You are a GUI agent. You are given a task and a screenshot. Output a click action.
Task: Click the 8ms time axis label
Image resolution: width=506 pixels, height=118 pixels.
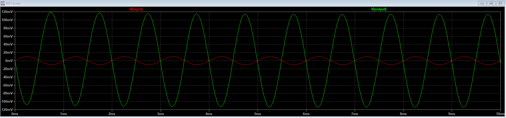coord(403,114)
